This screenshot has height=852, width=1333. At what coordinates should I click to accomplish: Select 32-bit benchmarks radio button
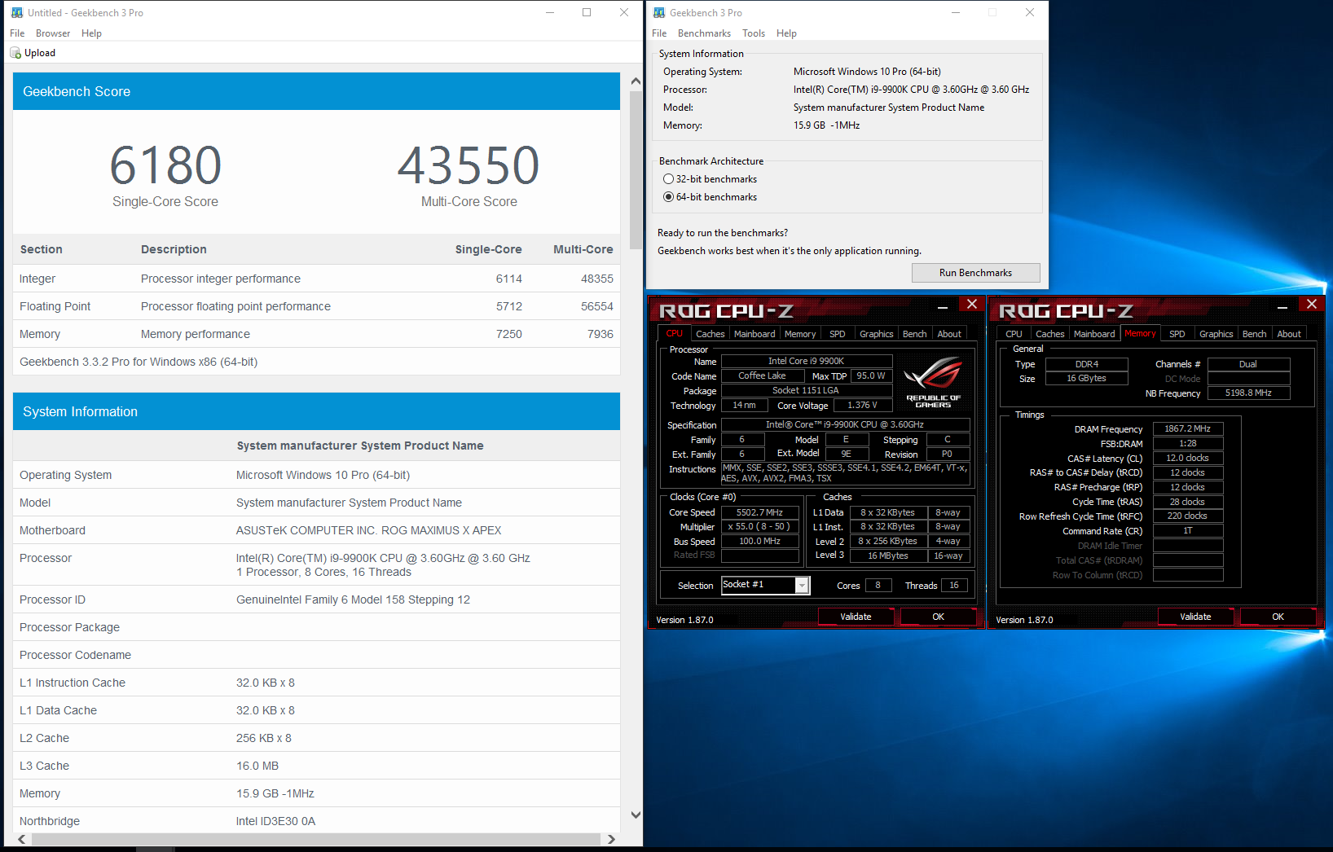click(x=668, y=179)
